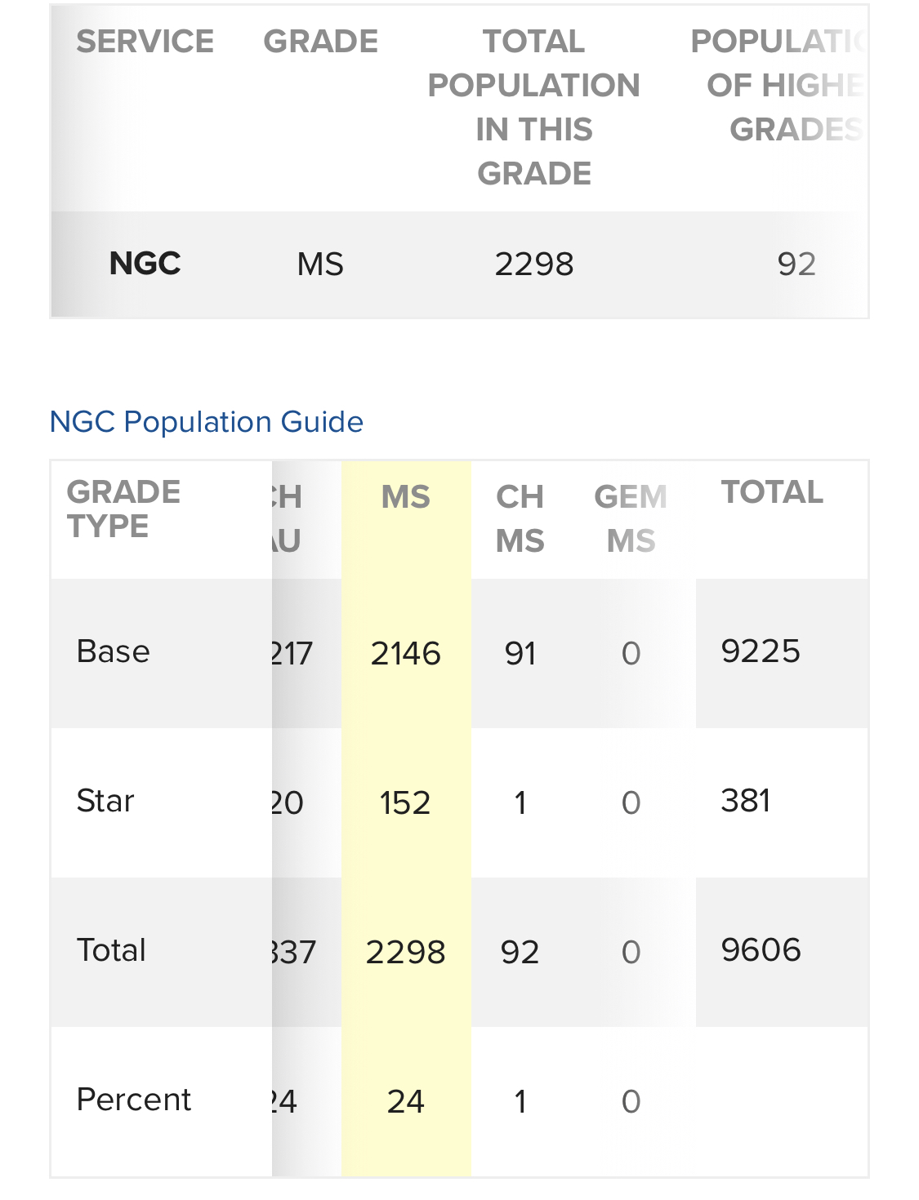Screen dimensions: 919x1200
Task: Click the NGC service cell
Action: click(x=145, y=264)
